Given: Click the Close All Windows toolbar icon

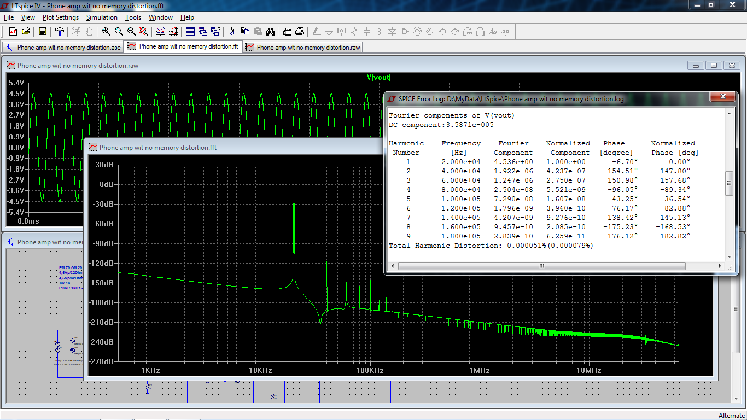Looking at the screenshot, I should pyautogui.click(x=215, y=31).
